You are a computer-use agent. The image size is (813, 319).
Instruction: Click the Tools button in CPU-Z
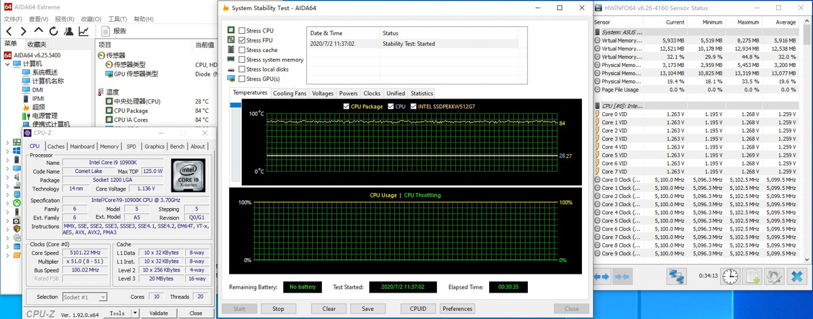coord(118,314)
